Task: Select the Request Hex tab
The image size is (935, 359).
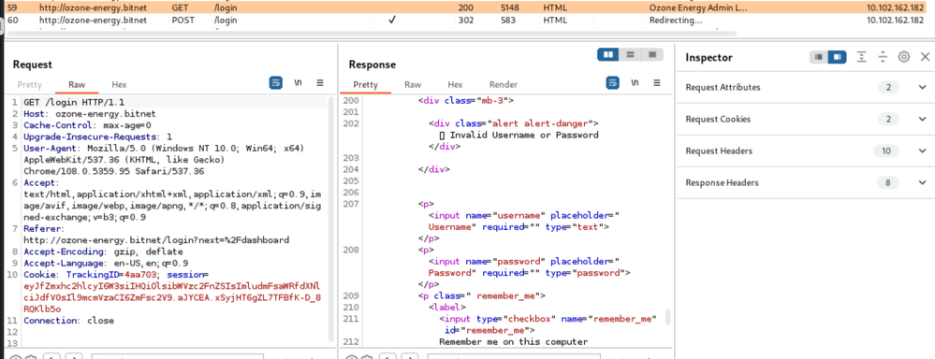Action: [x=119, y=84]
